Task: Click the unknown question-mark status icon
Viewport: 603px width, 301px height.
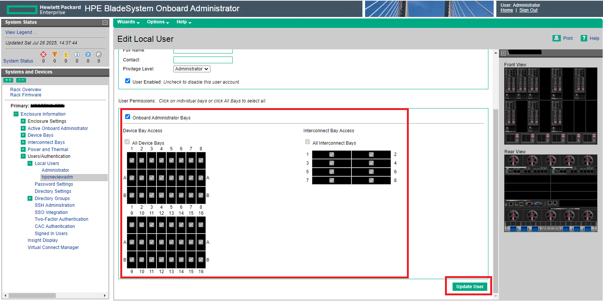Action: tap(88, 55)
